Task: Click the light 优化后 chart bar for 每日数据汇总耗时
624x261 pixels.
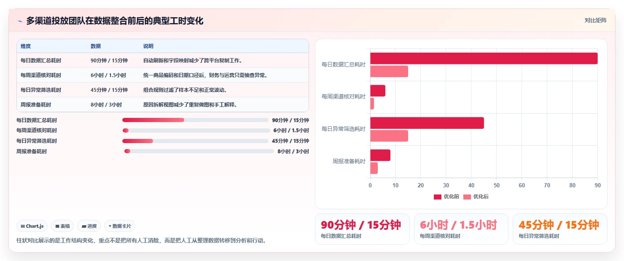Action: coord(389,71)
